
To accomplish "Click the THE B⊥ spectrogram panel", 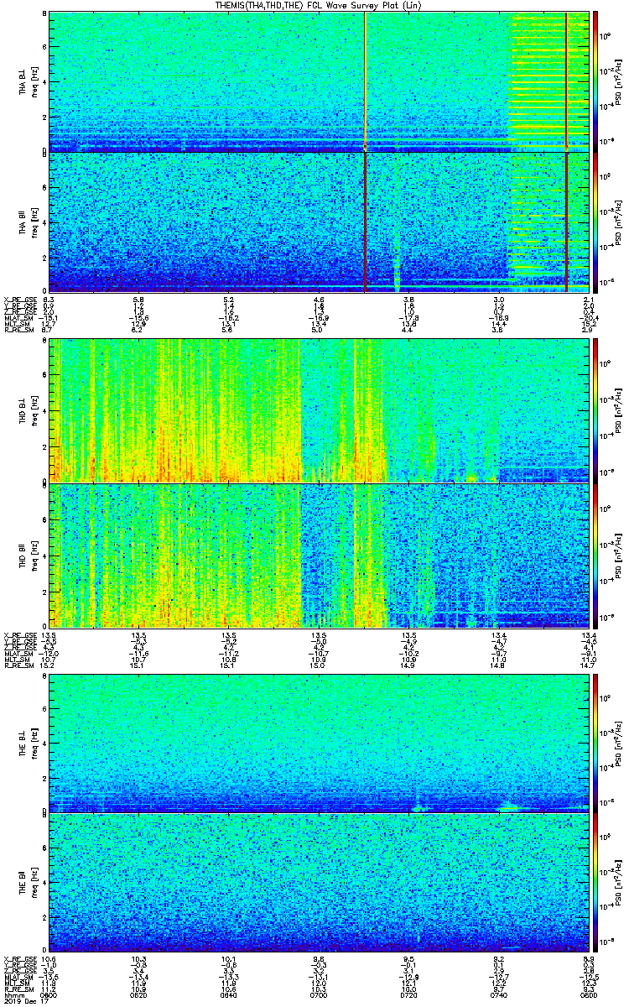I will click(x=319, y=743).
